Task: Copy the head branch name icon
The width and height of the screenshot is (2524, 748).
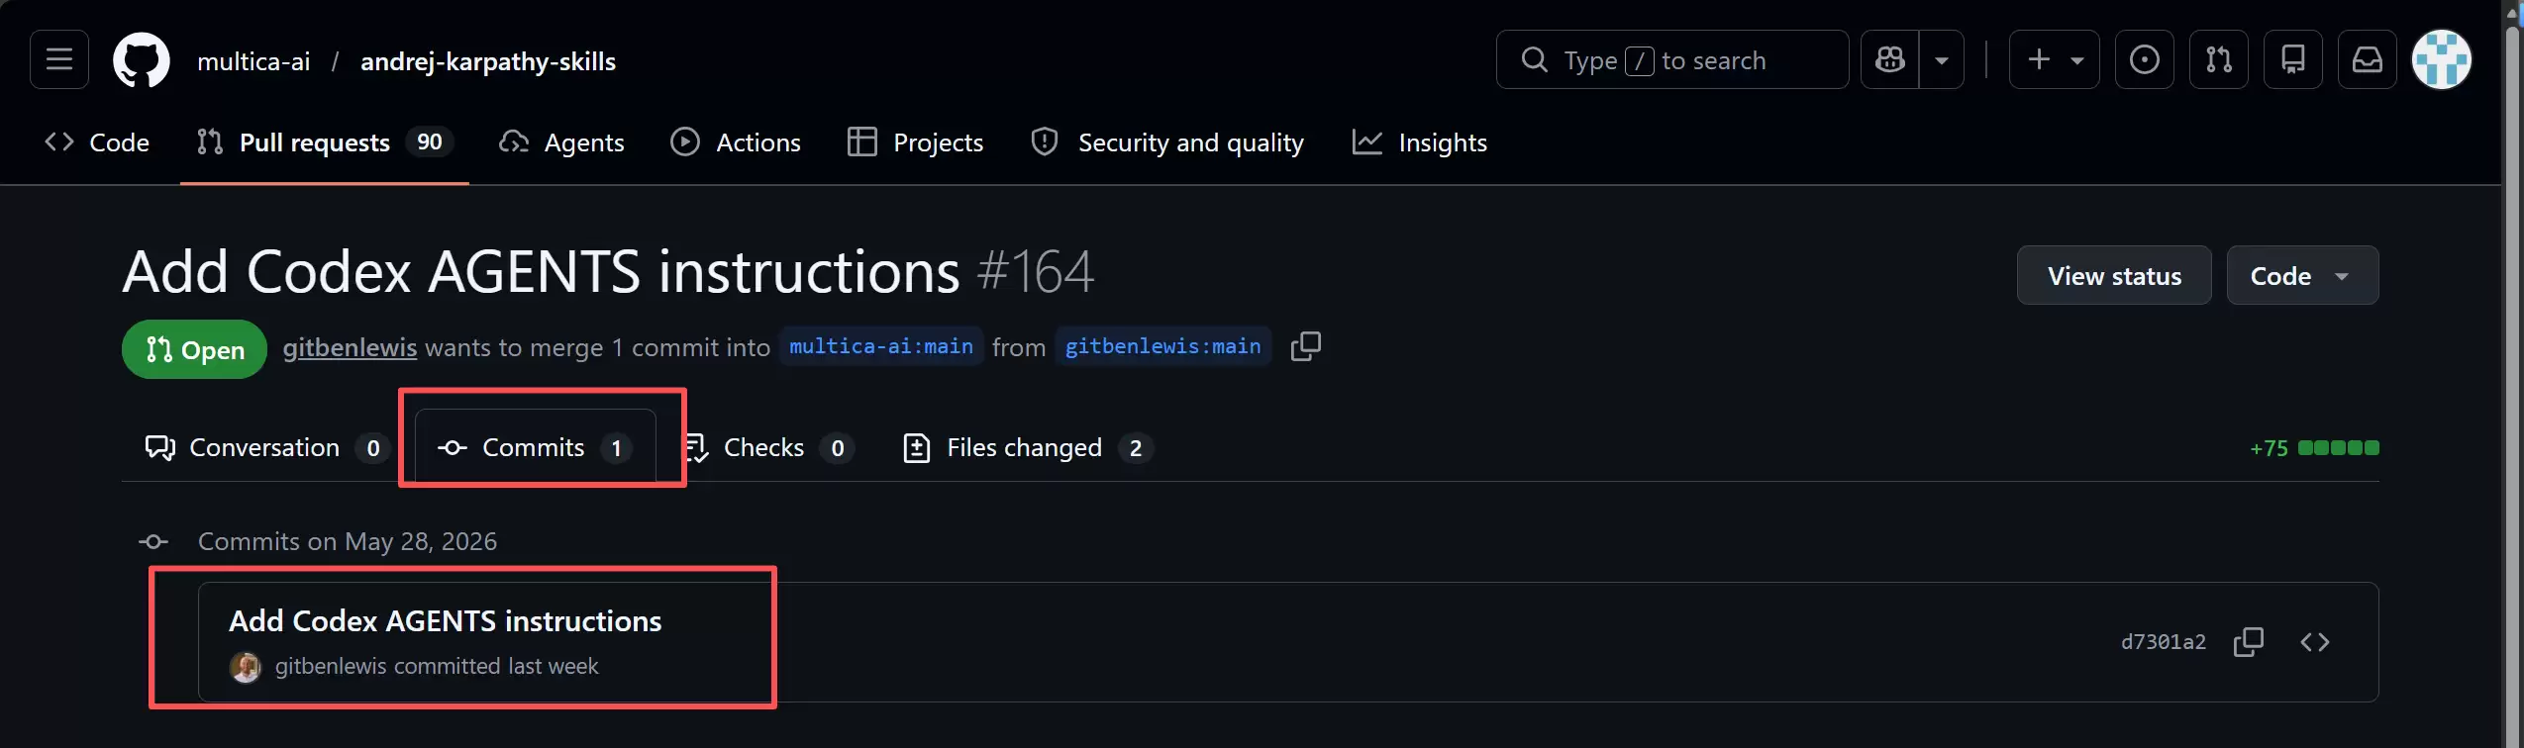Action: point(1306,346)
